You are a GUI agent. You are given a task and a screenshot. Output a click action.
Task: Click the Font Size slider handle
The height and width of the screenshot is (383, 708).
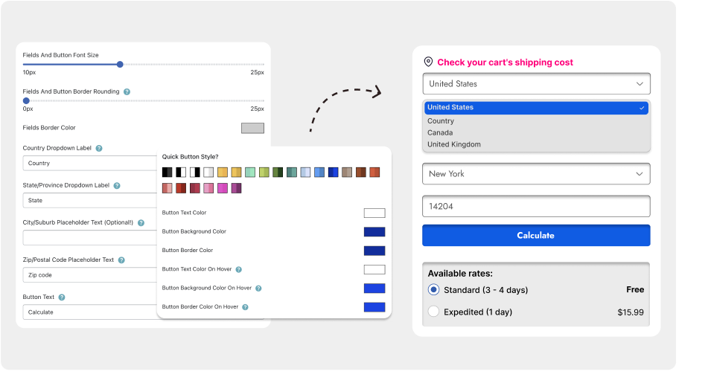click(x=120, y=65)
